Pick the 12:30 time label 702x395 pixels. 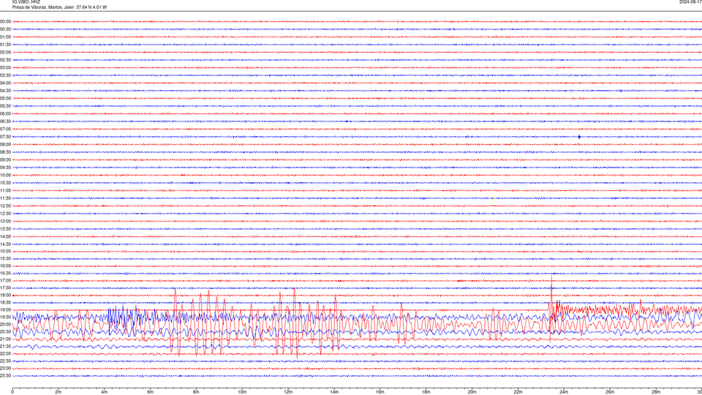(5, 214)
